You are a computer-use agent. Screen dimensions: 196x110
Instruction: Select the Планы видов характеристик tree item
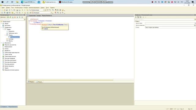pyautogui.click(x=12, y=53)
